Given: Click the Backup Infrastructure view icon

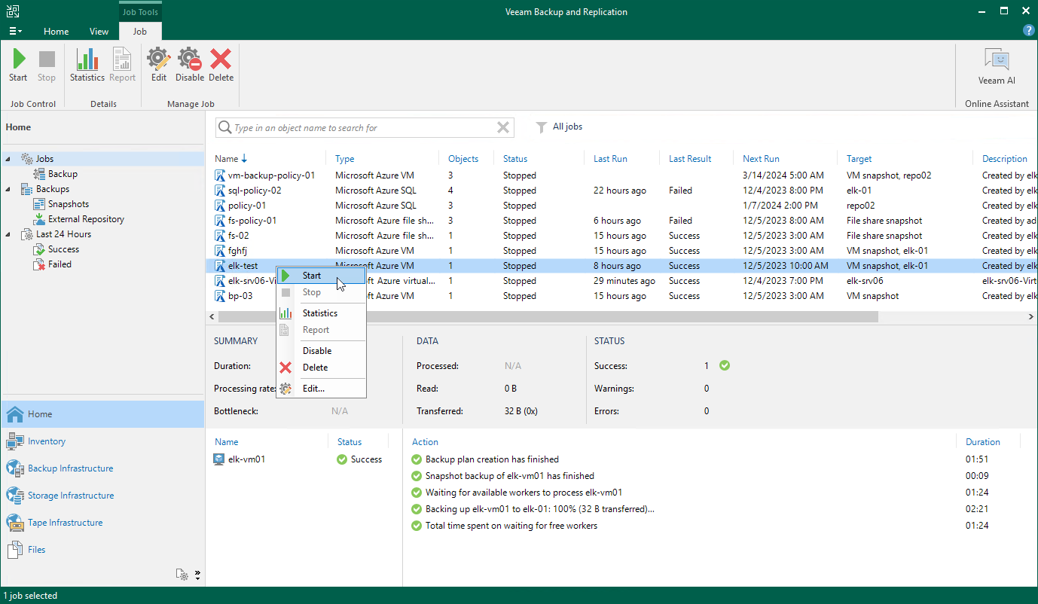Looking at the screenshot, I should coord(15,468).
